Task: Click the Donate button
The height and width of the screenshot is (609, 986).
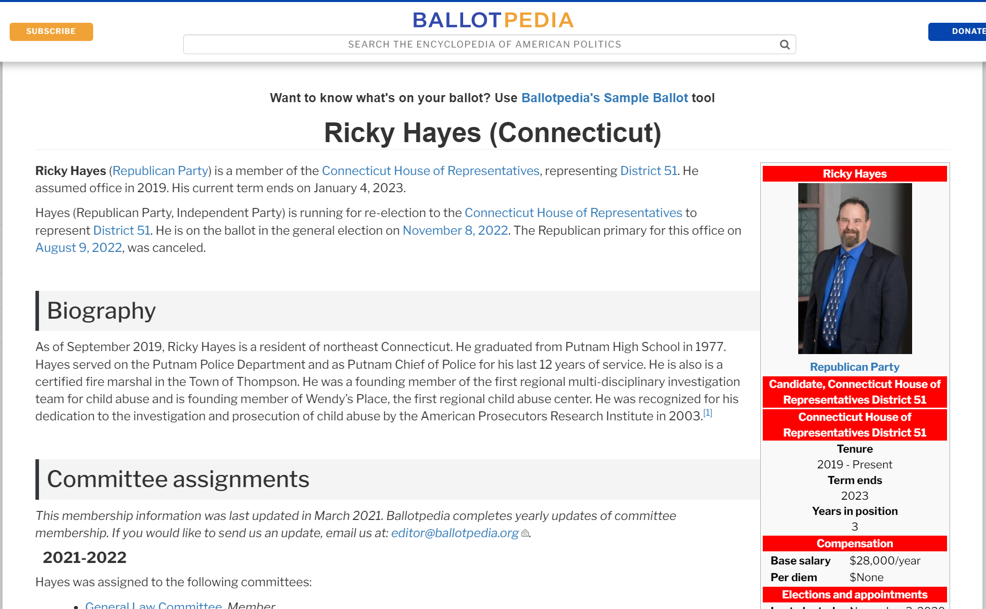Action: coord(957,31)
